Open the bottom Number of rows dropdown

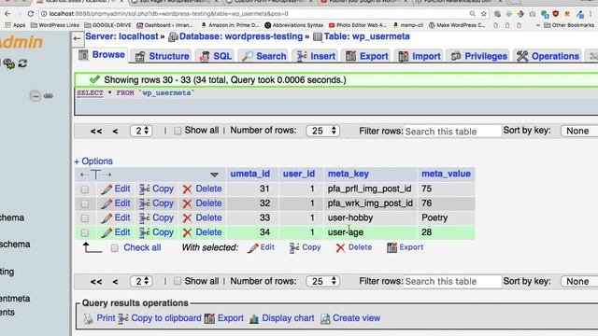pos(322,281)
